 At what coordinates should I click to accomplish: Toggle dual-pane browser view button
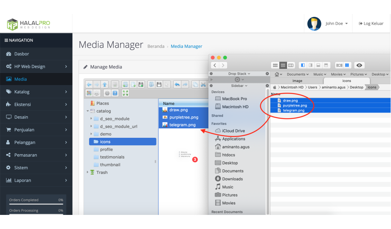[347, 65]
